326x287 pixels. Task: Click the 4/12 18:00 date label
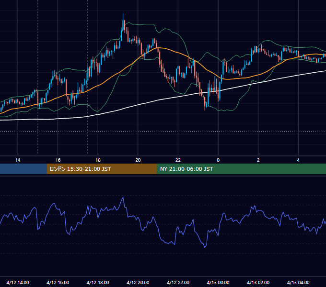pyautogui.click(x=98, y=282)
